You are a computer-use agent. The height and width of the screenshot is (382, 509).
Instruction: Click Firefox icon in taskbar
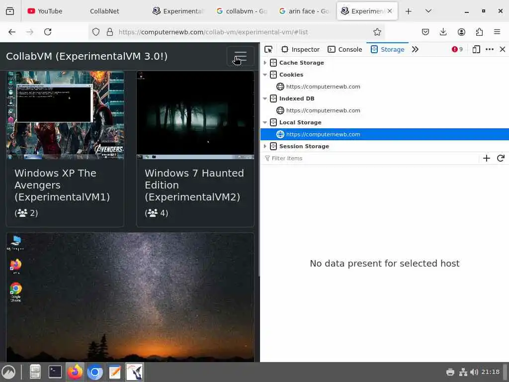(75, 372)
